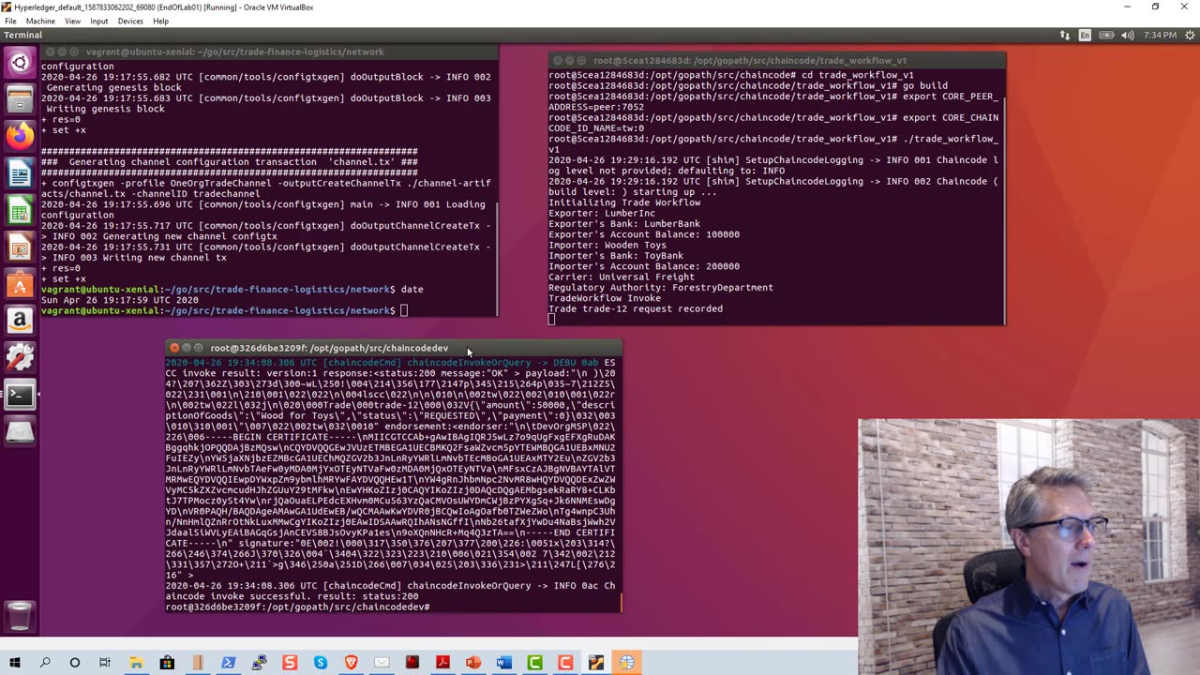Launch Firefox from Ubuntu launcher

[20, 136]
